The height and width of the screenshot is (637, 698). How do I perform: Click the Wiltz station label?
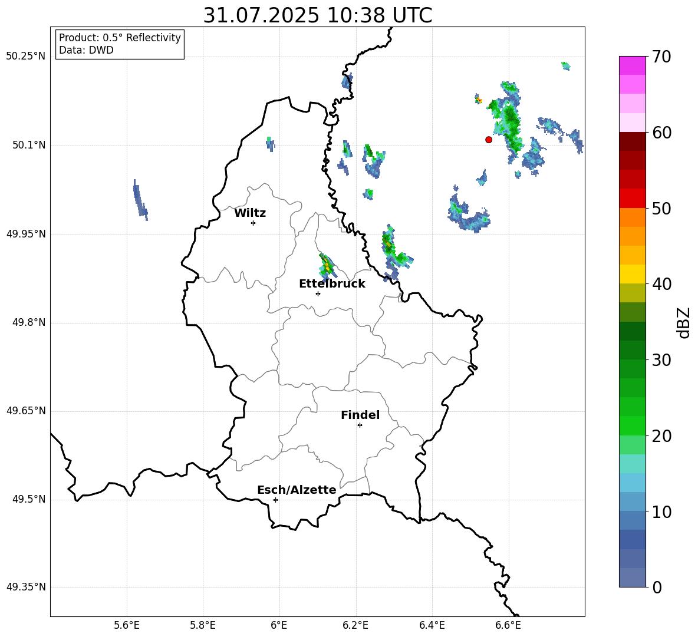click(250, 213)
